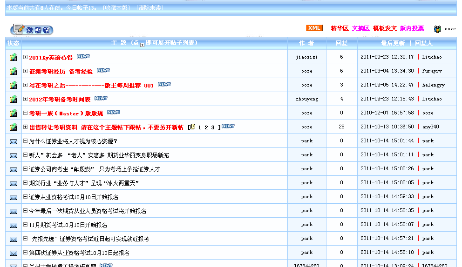Screen dimensions: 462x267
Task: Click NEW badge next to 2012年考研备考时间表
Action: [101, 98]
